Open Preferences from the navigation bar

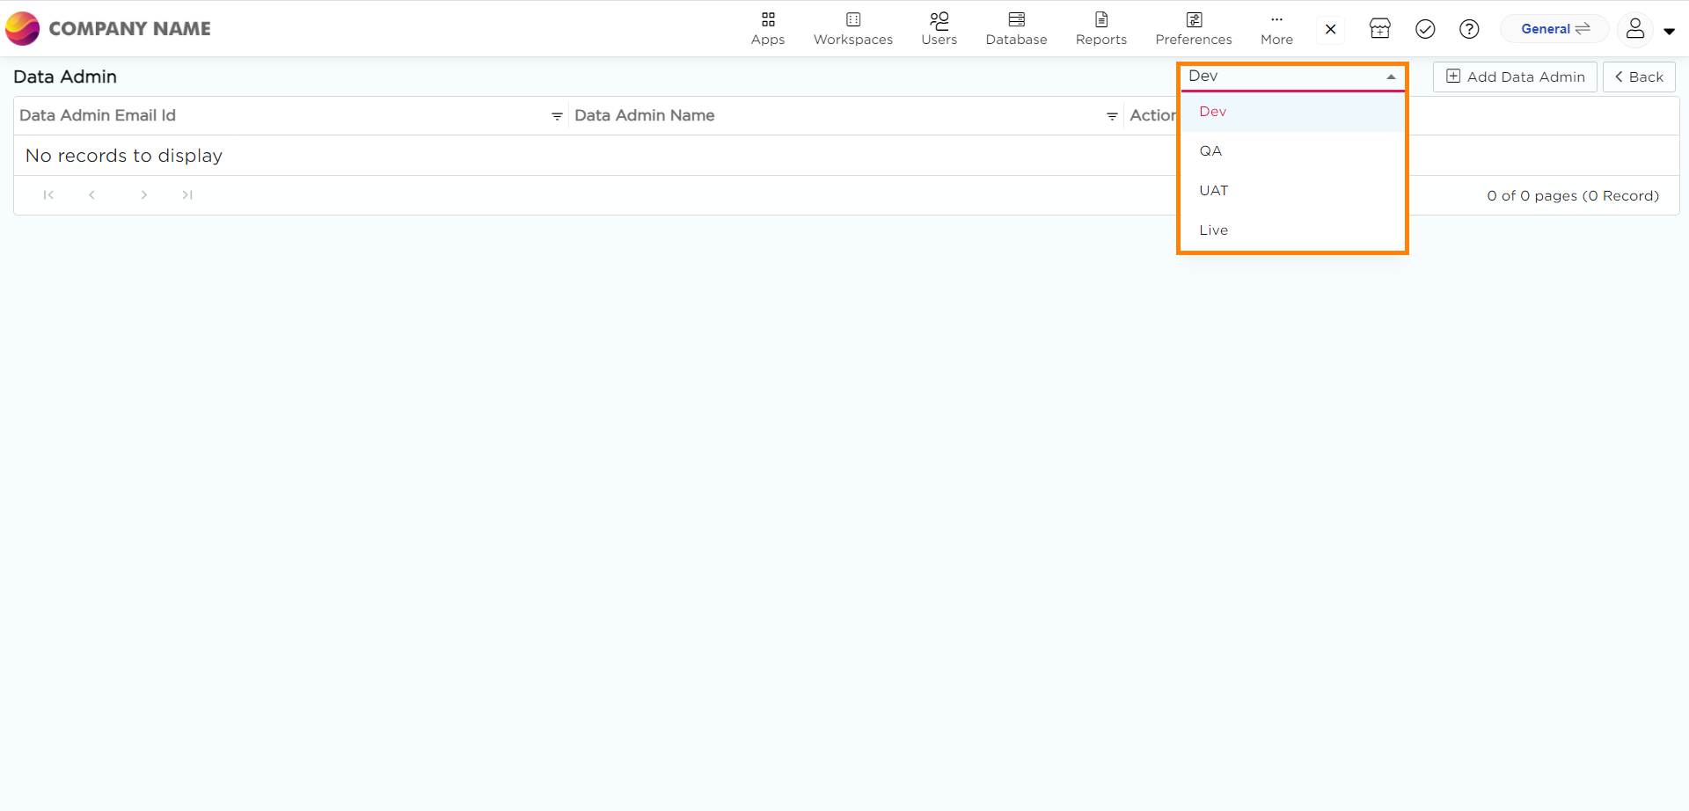click(1193, 29)
